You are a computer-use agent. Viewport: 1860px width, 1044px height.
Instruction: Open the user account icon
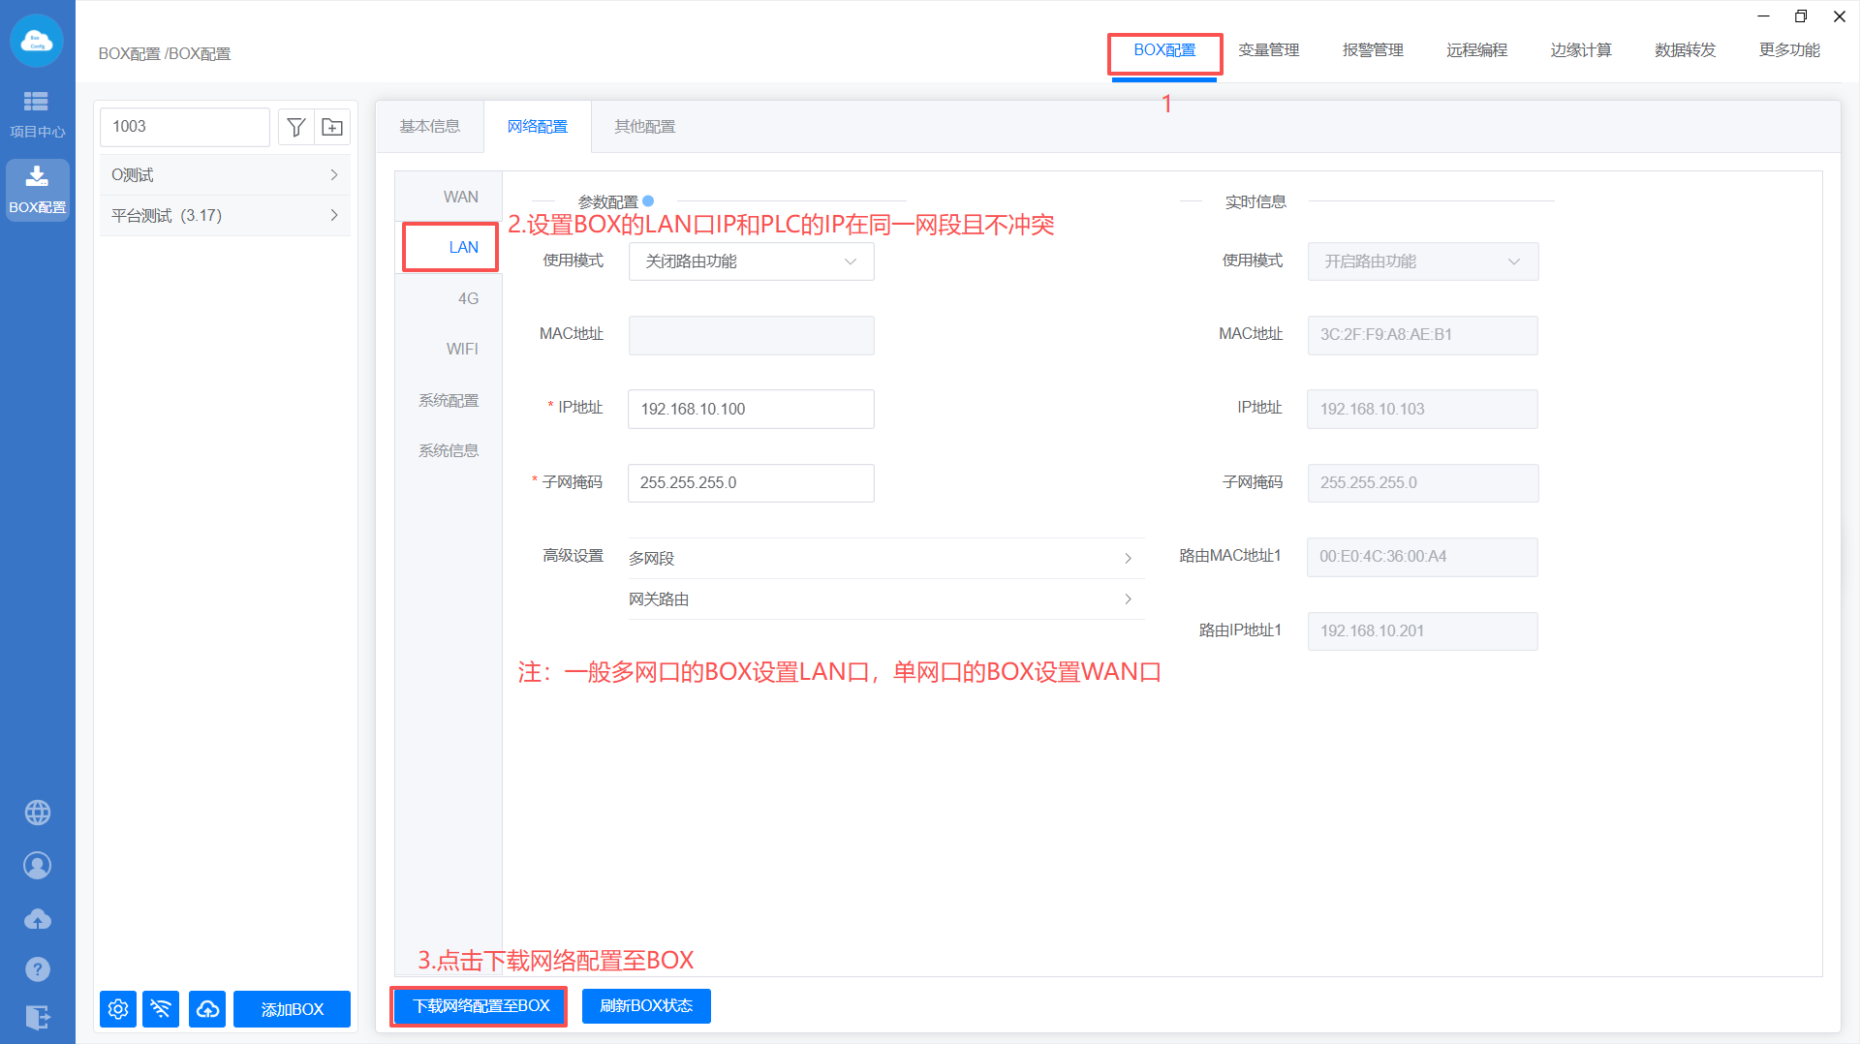click(x=38, y=866)
